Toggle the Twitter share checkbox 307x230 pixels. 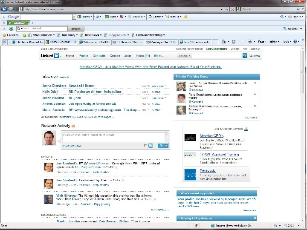(145, 145)
